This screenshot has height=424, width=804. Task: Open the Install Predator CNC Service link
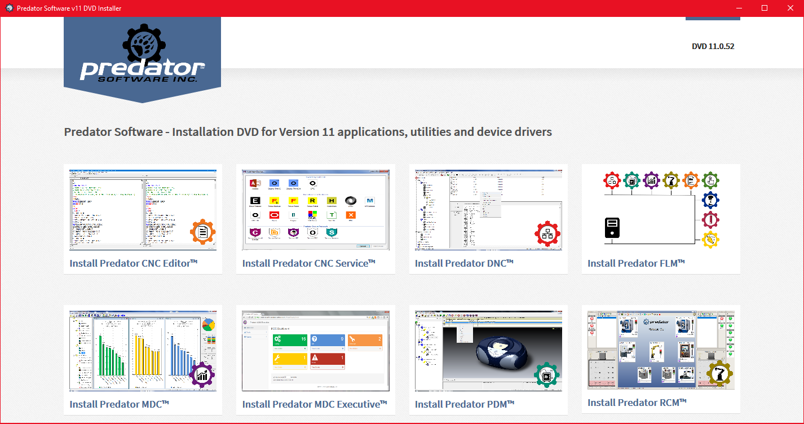tap(310, 263)
